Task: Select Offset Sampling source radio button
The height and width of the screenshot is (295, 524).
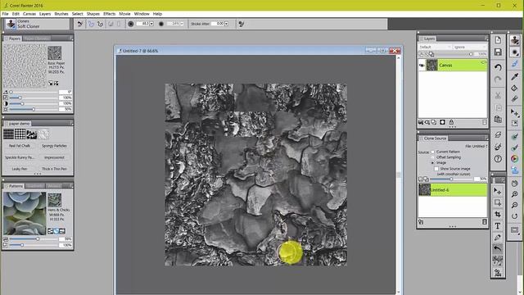Action: pos(433,157)
